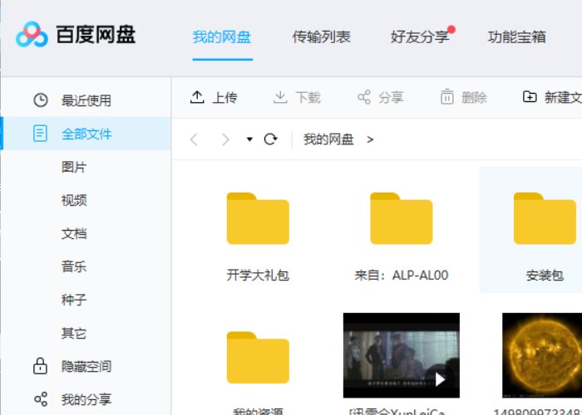The image size is (582, 415).
Task: Select the 开学大礼包 folder icon
Action: tap(258, 218)
